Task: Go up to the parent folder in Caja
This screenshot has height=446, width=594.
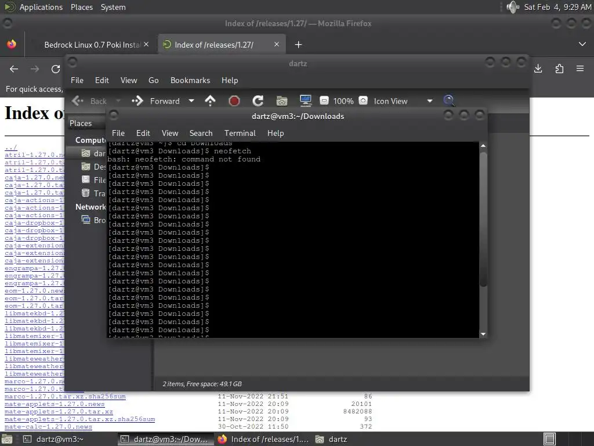Action: tap(210, 101)
